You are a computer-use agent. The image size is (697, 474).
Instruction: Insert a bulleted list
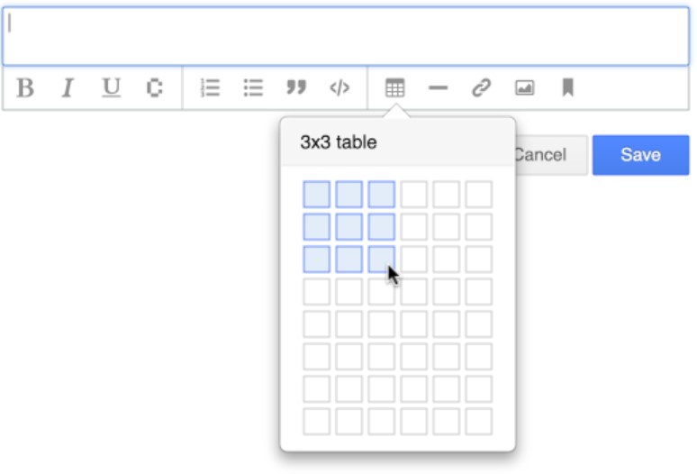point(253,87)
